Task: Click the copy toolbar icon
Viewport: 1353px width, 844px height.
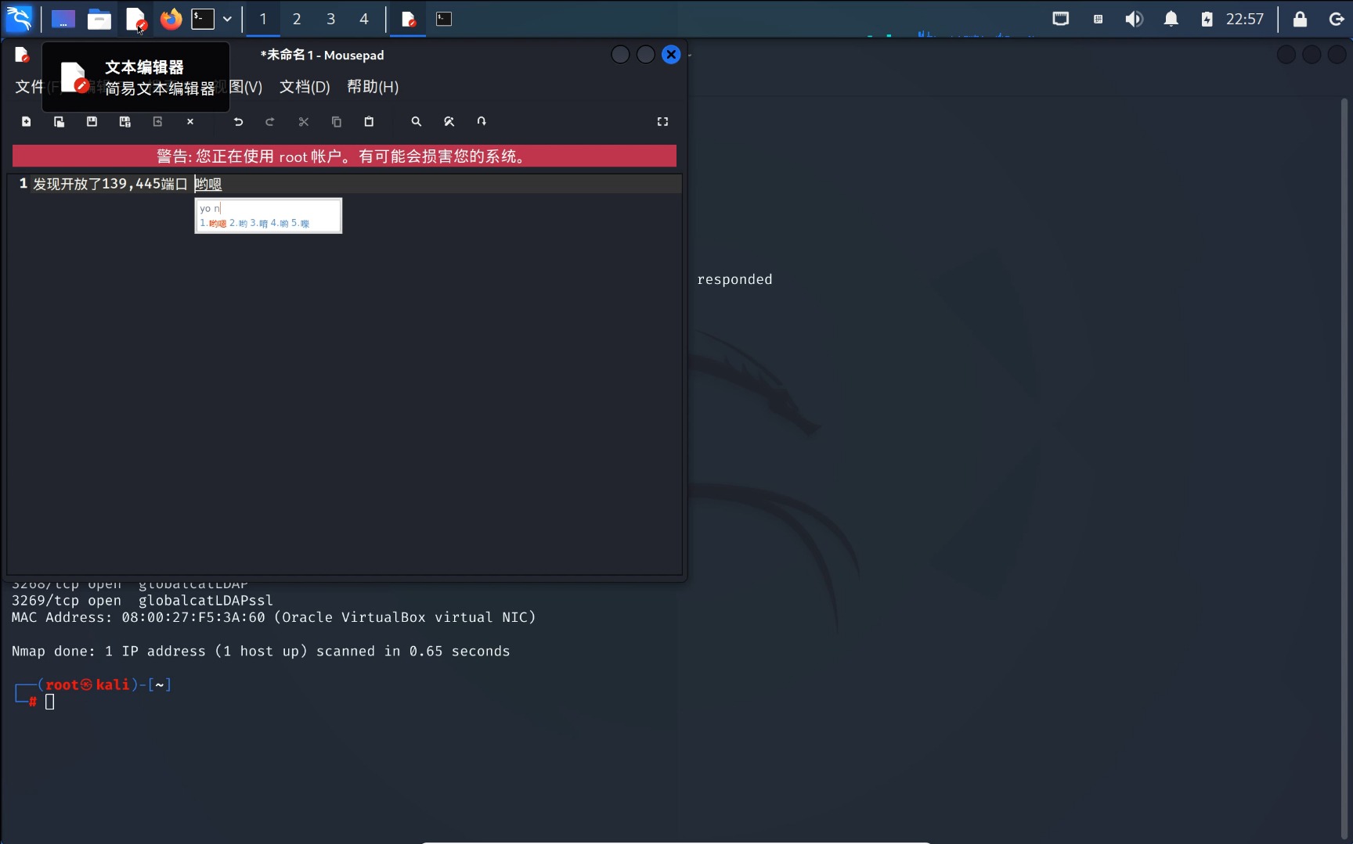Action: (x=337, y=121)
